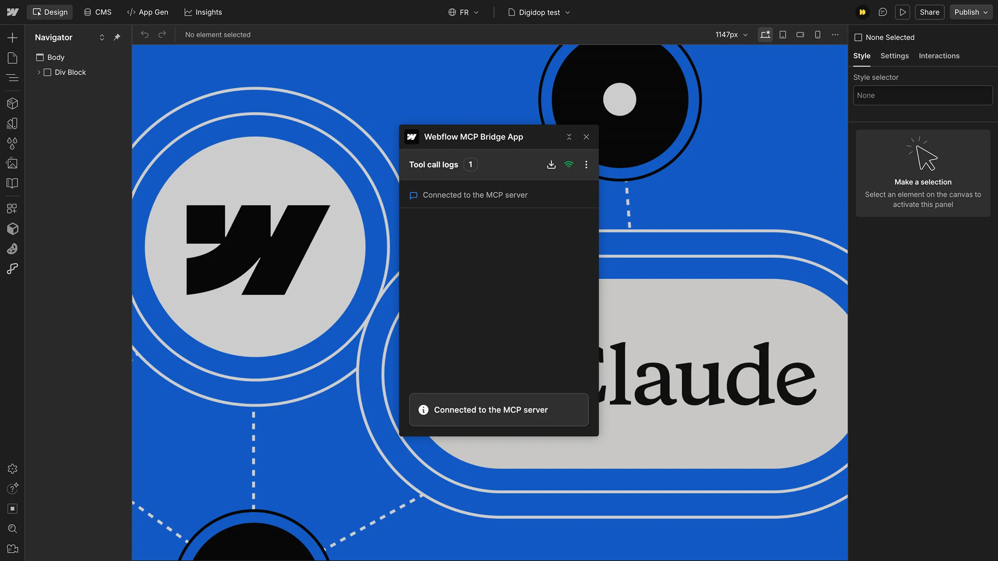Image resolution: width=998 pixels, height=561 pixels.
Task: Click the Style selector None field
Action: pos(923,95)
